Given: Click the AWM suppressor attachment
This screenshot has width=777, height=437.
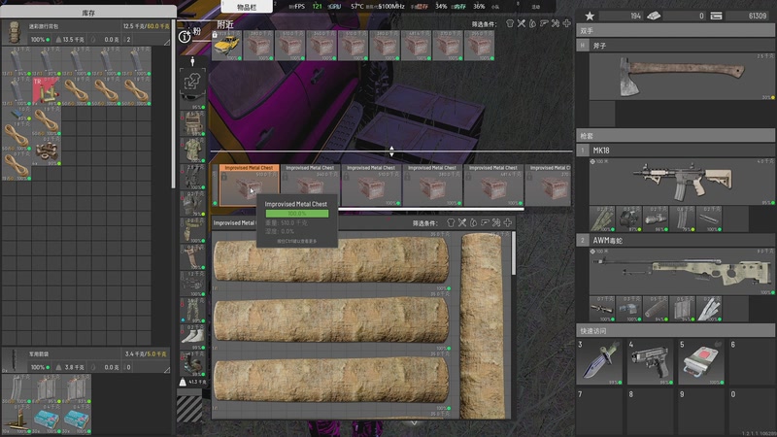Looking at the screenshot, I should pyautogui.click(x=656, y=309).
